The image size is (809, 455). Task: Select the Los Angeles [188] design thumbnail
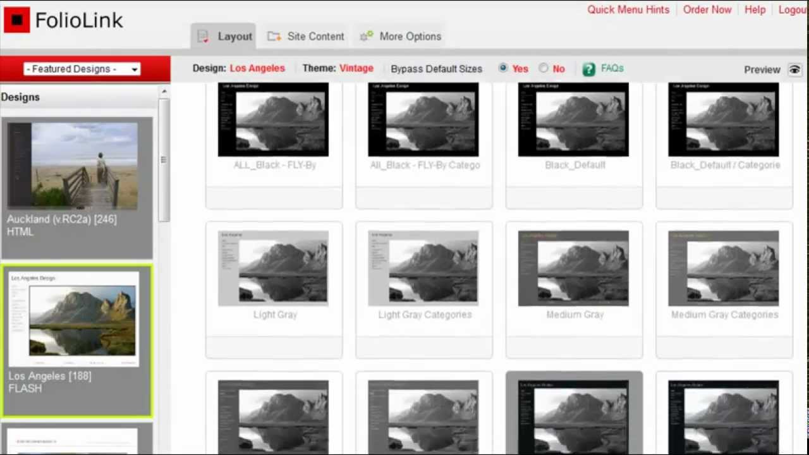73,319
